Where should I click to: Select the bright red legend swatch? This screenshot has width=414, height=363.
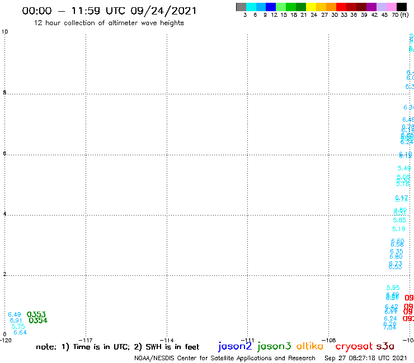[341, 7]
